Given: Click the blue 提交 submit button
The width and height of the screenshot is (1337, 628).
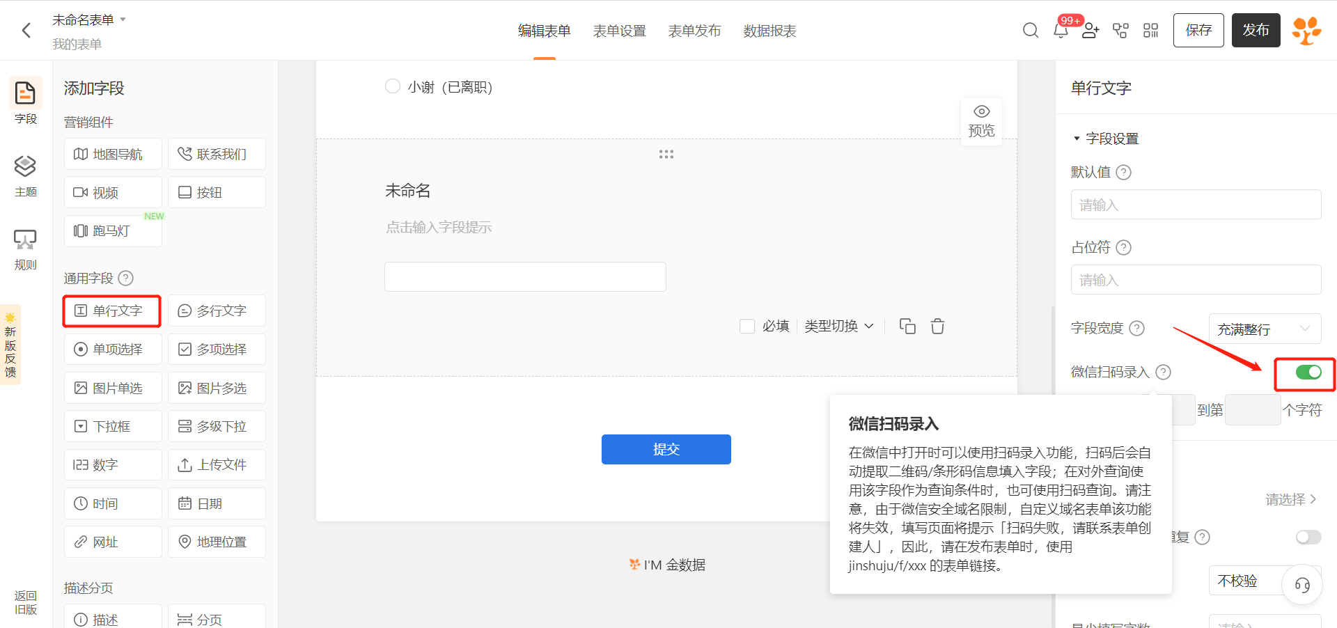Looking at the screenshot, I should (666, 449).
